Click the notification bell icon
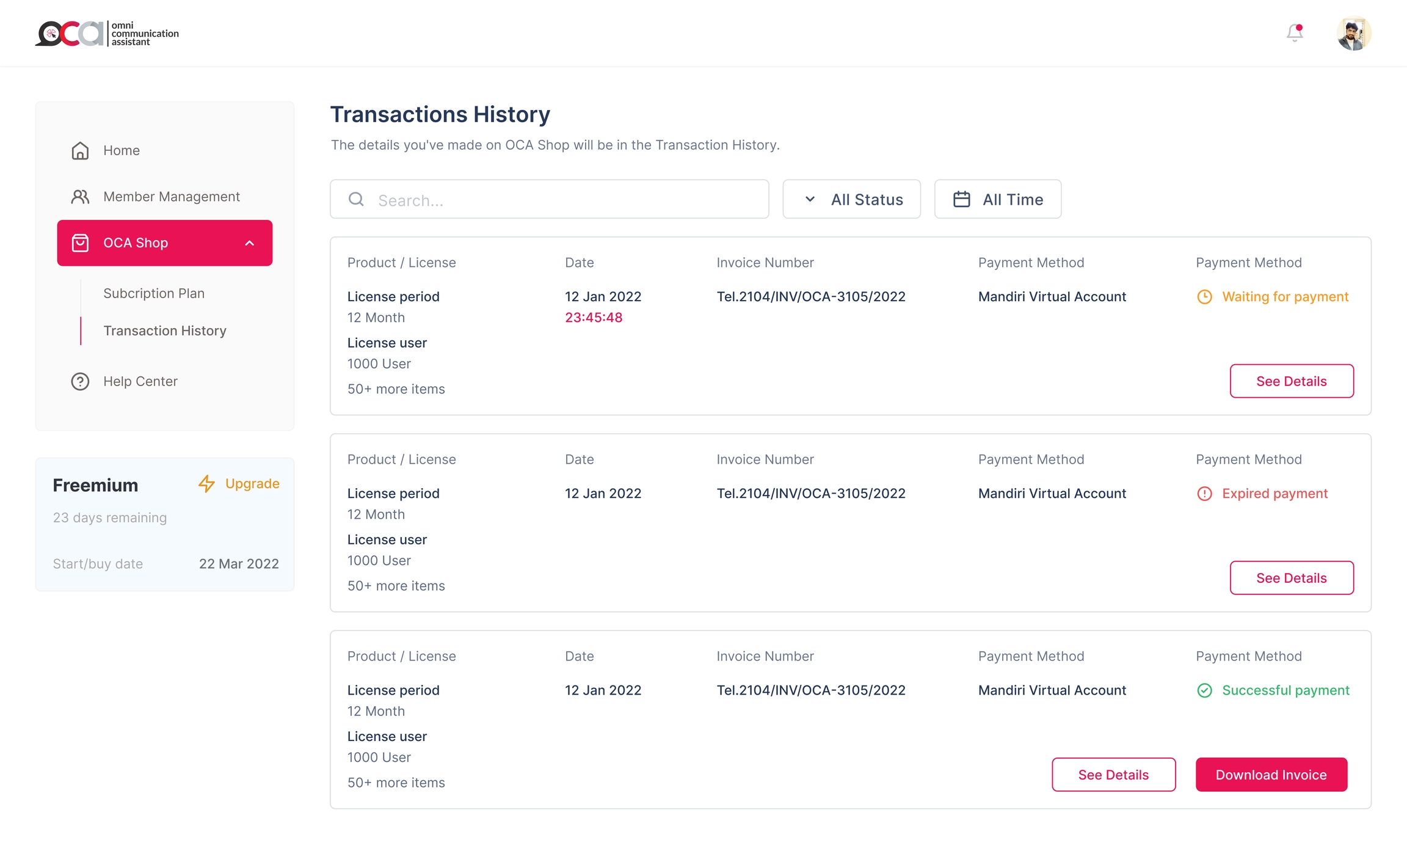Image resolution: width=1407 pixels, height=862 pixels. [1294, 33]
